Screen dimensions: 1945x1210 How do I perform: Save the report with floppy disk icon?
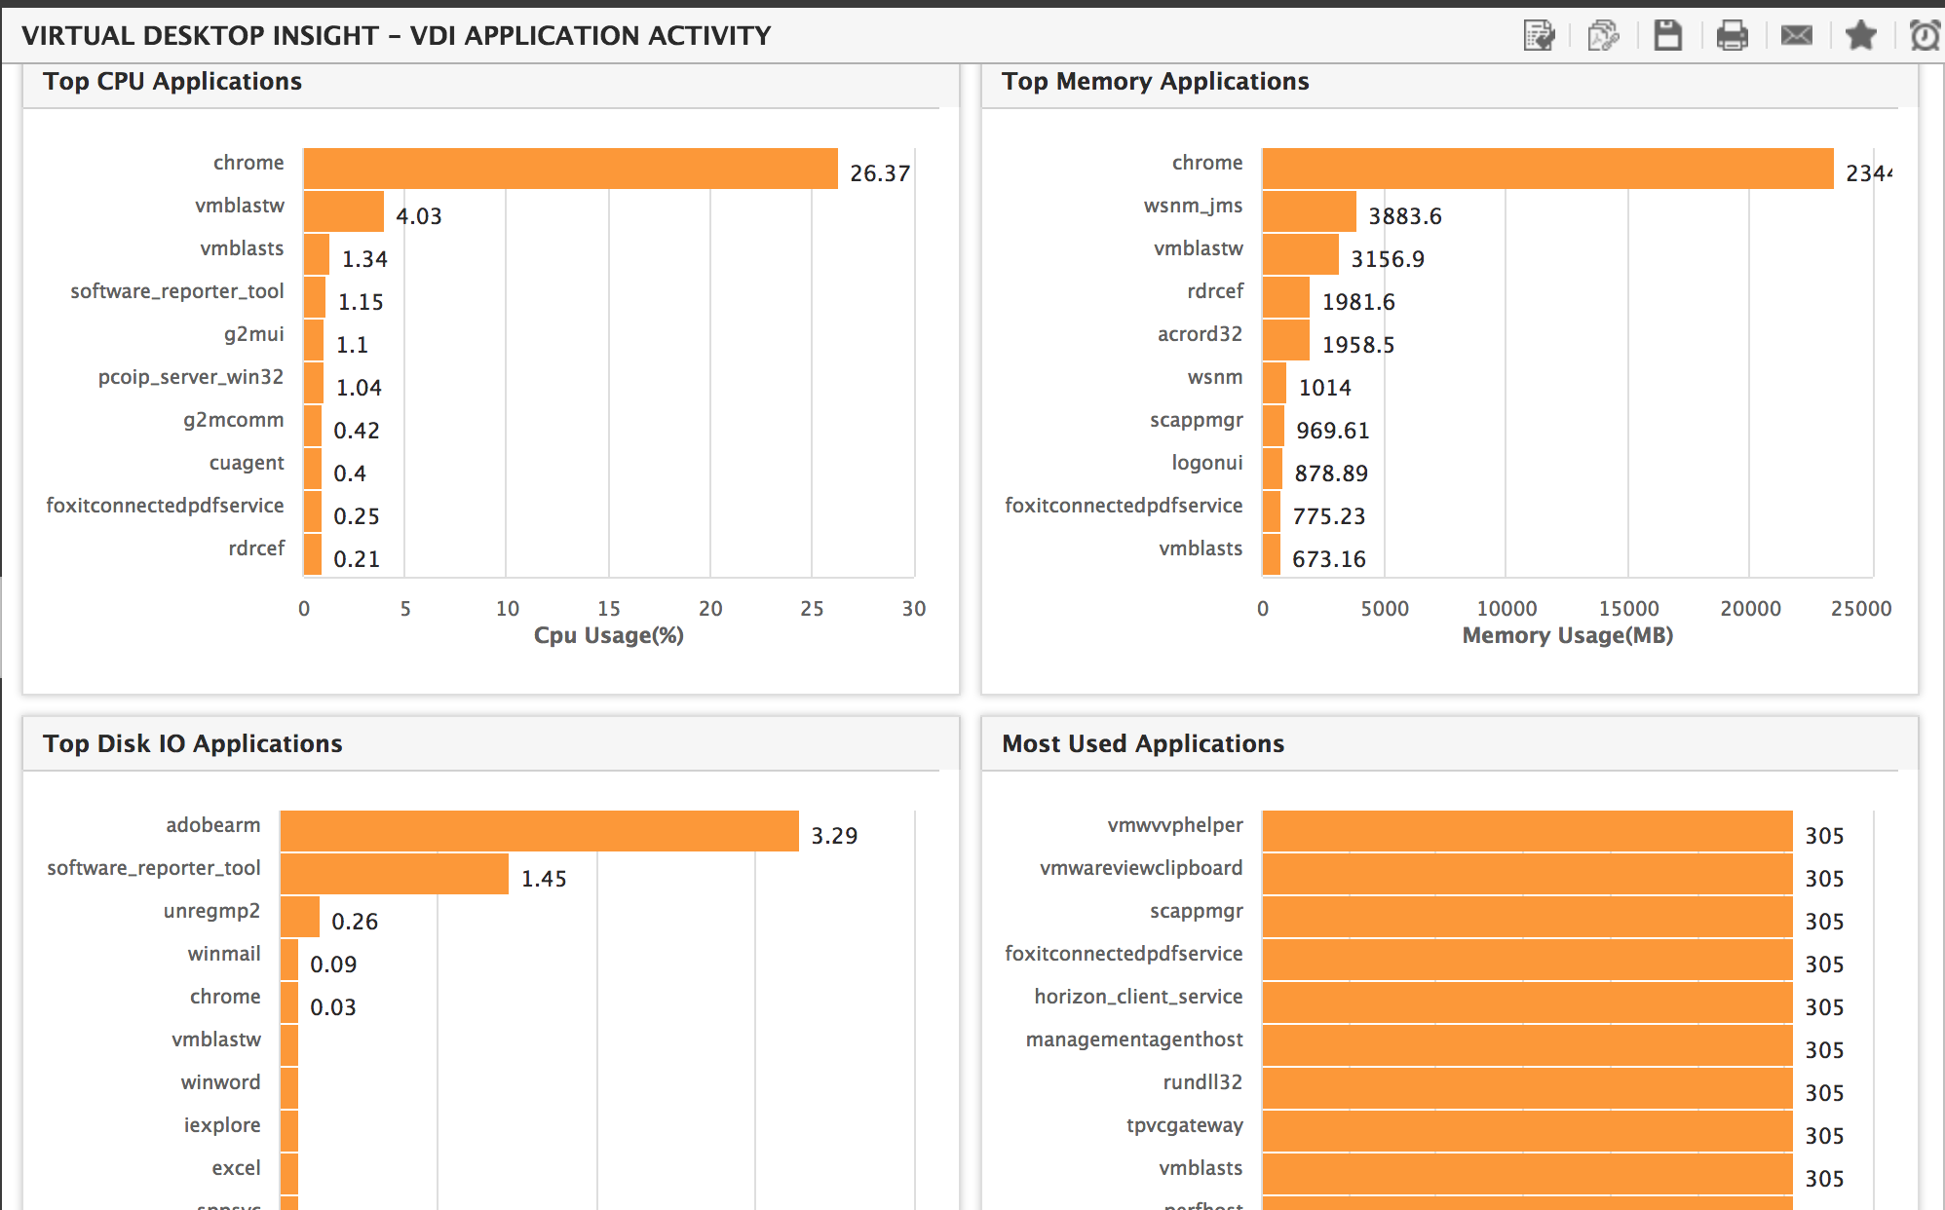[1668, 36]
